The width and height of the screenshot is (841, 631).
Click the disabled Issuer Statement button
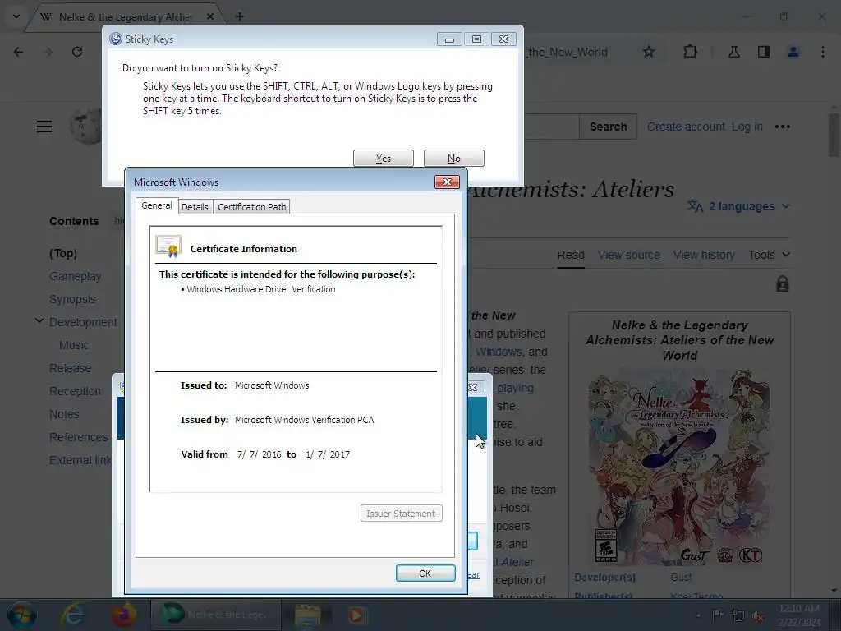point(401,514)
